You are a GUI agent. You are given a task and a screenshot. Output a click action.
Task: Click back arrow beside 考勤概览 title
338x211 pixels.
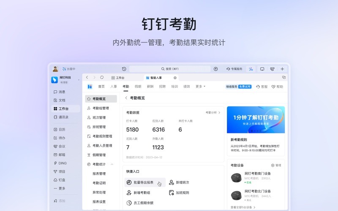pos(126,98)
